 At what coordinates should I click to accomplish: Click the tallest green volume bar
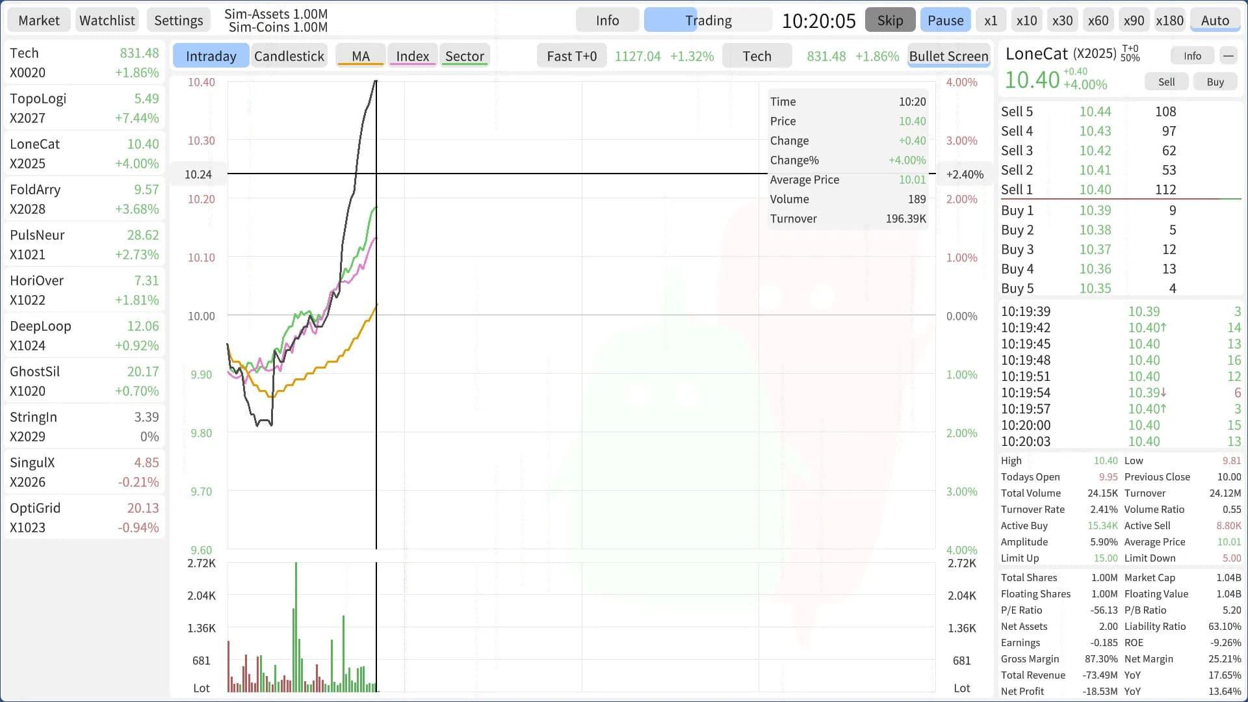296,627
